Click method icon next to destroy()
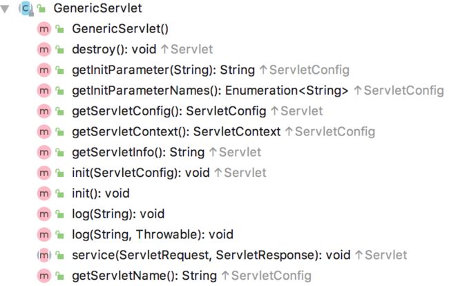 click(44, 50)
